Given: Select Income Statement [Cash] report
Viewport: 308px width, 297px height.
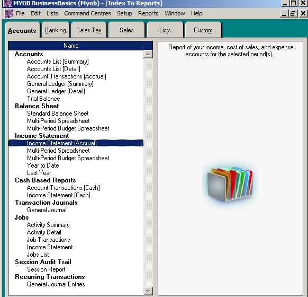Looking at the screenshot, I should point(59,195).
